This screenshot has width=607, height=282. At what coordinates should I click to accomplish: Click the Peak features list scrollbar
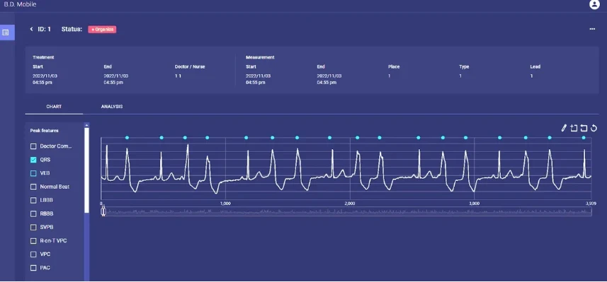(x=86, y=170)
